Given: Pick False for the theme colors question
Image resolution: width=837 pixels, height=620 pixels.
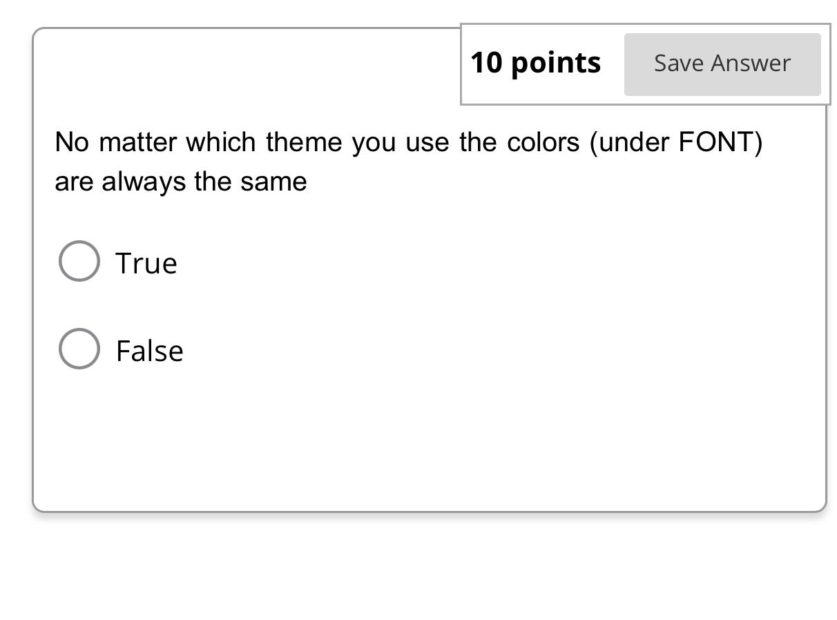Looking at the screenshot, I should 79,349.
